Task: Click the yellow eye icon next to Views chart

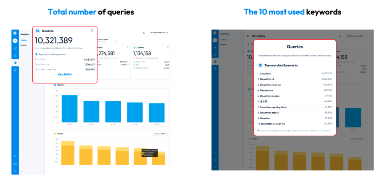Action: pos(55,134)
